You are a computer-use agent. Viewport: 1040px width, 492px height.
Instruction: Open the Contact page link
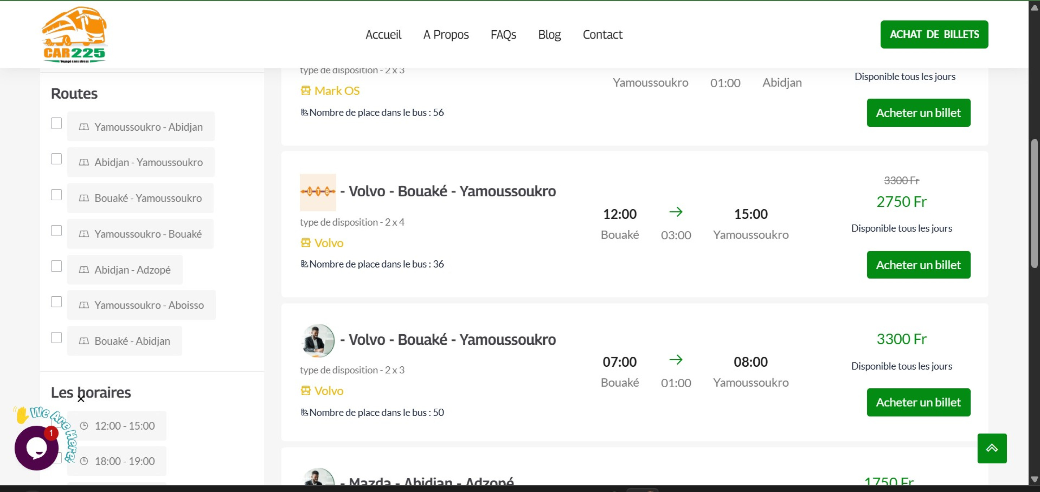coord(602,35)
